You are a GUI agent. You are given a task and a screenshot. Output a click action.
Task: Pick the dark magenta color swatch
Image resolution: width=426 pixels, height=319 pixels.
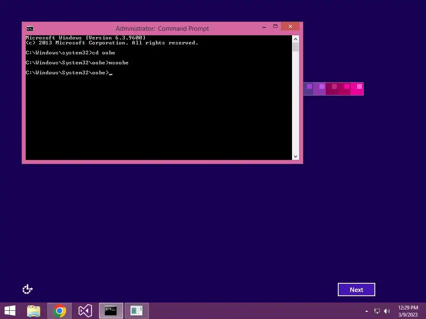click(x=332, y=89)
